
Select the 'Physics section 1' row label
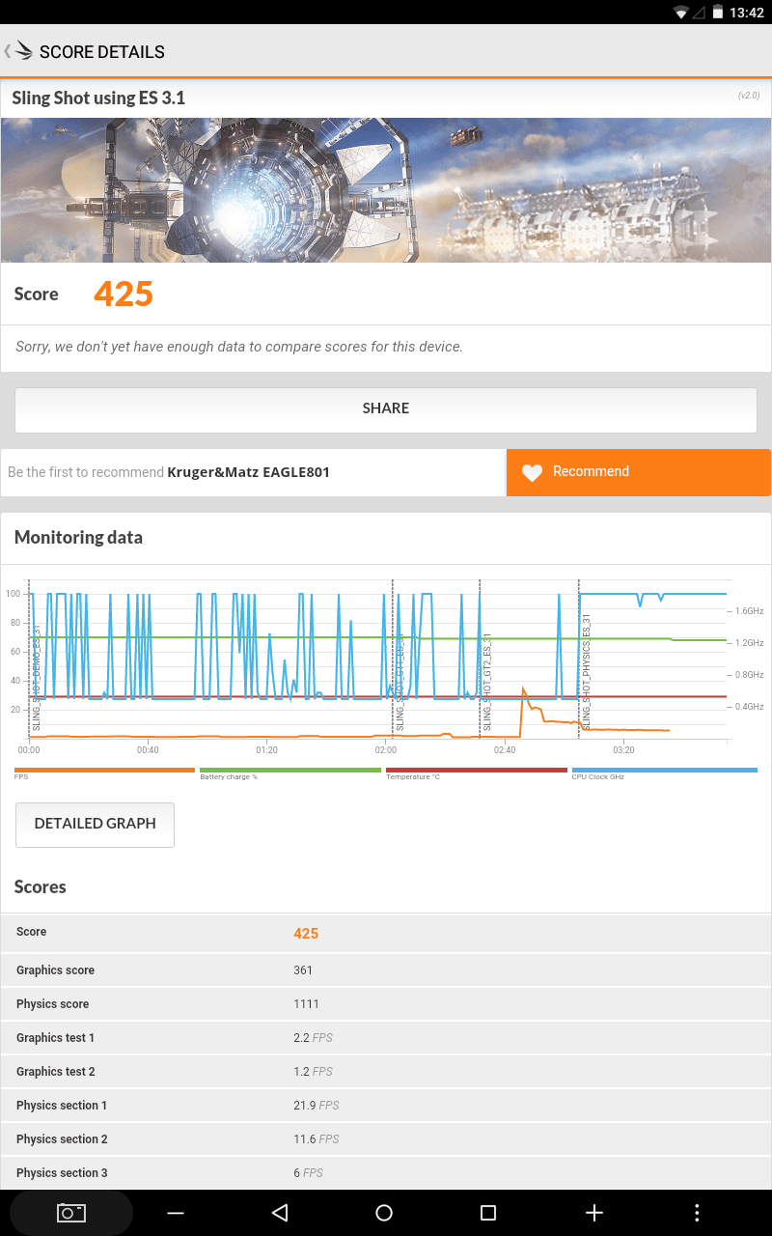62,1106
